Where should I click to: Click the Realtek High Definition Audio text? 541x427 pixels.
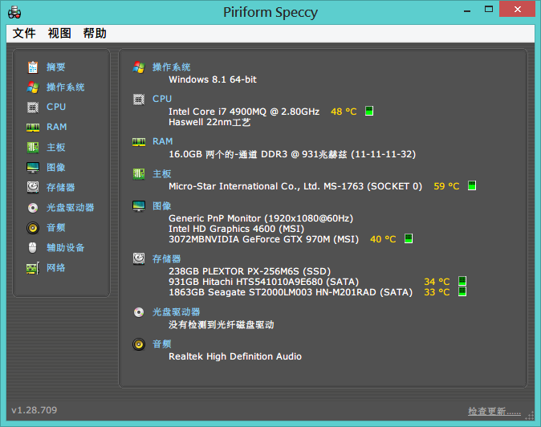tap(235, 356)
